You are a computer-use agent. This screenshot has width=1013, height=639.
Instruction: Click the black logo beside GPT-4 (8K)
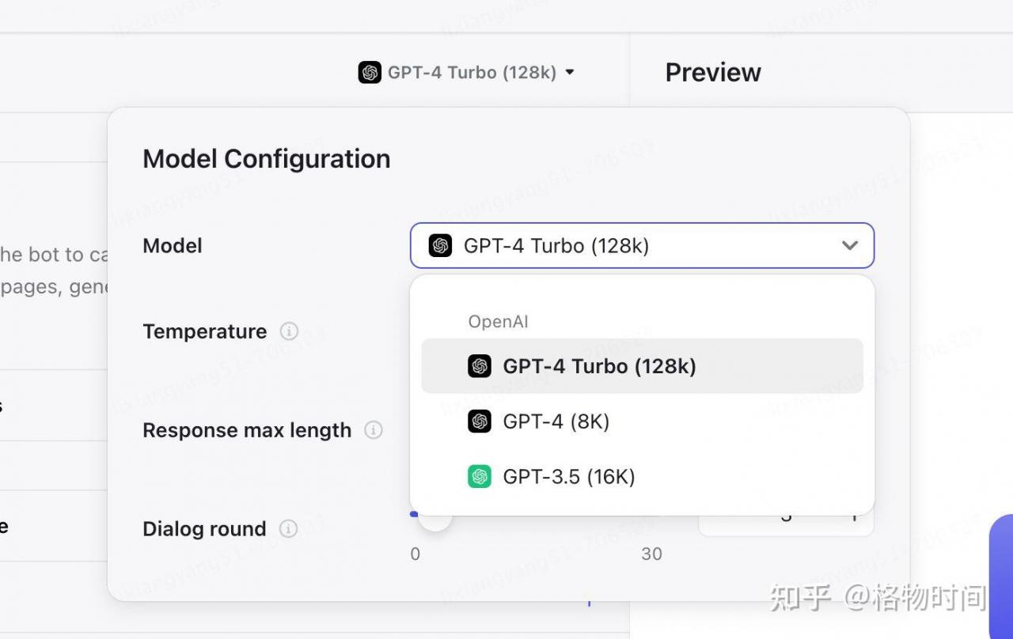[480, 422]
